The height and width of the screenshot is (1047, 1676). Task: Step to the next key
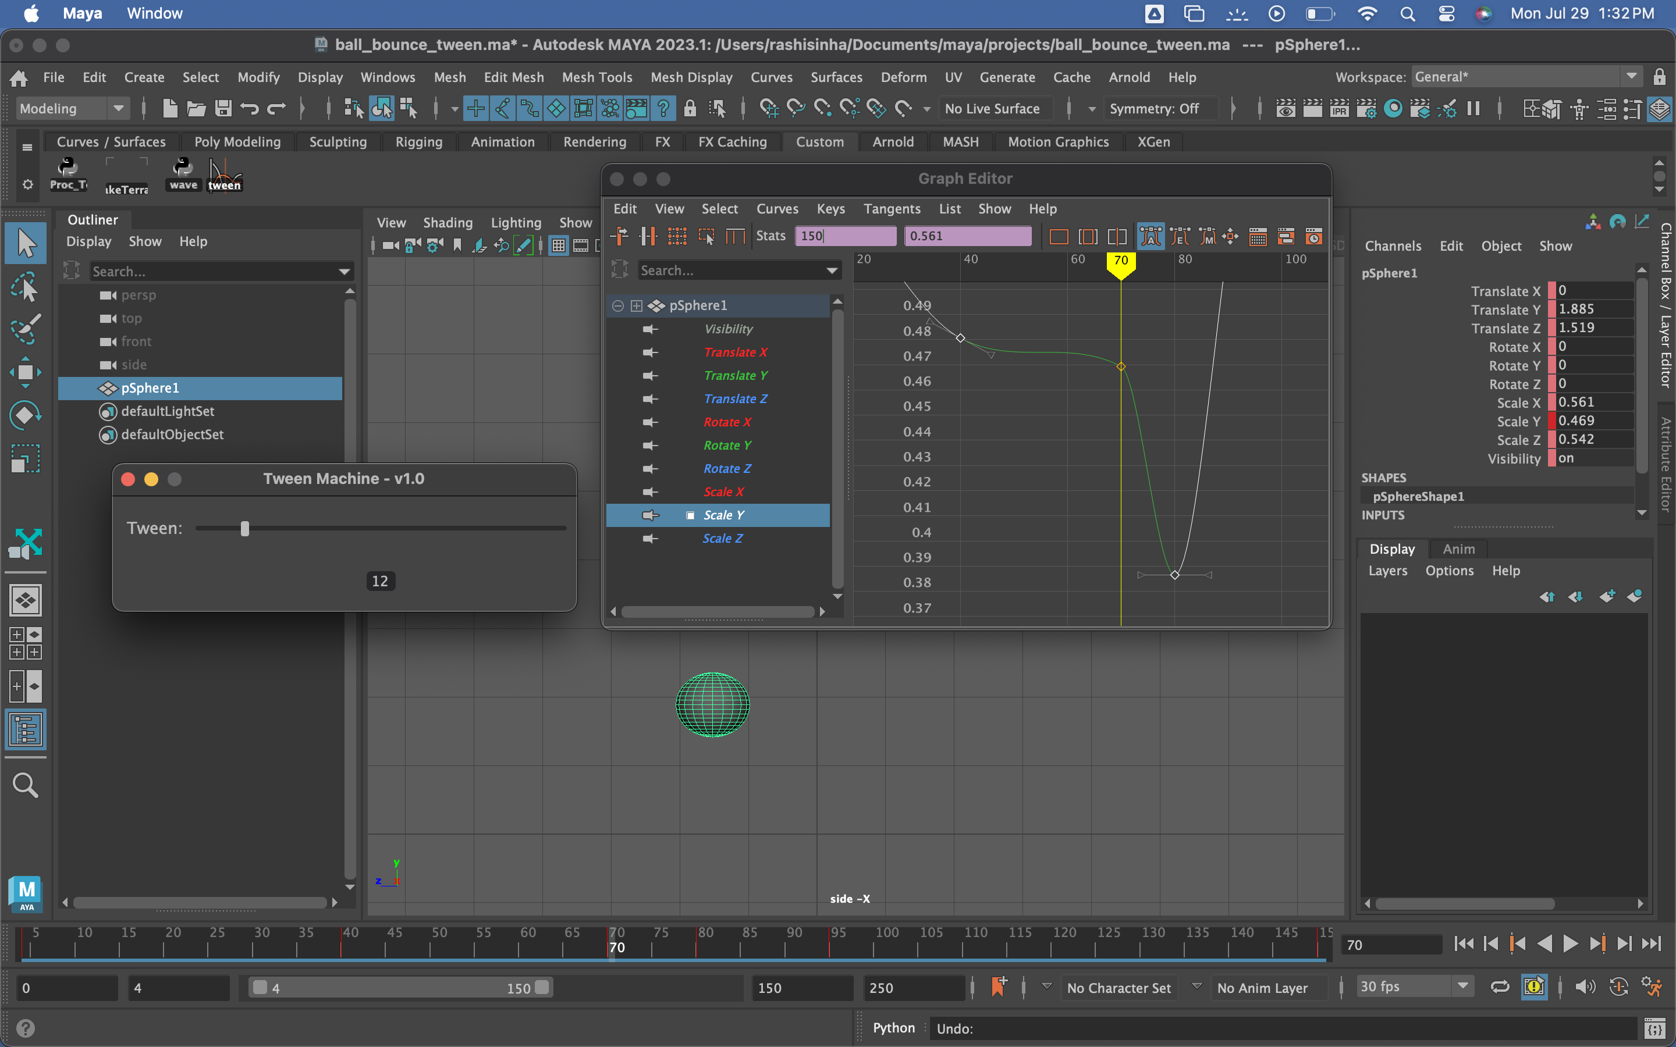[1597, 944]
